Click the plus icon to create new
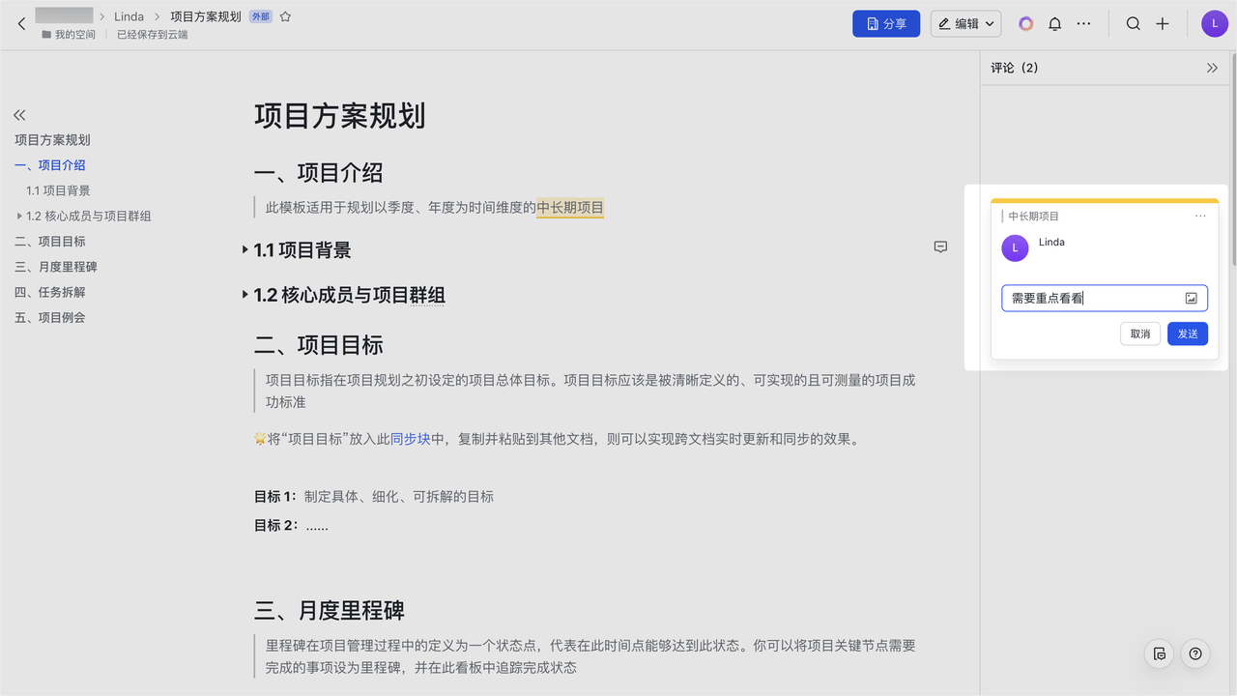This screenshot has width=1237, height=696. [1163, 24]
